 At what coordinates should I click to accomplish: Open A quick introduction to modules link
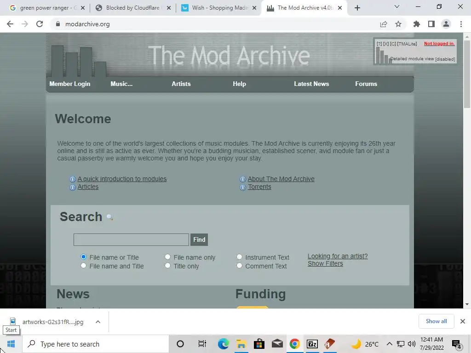122,179
